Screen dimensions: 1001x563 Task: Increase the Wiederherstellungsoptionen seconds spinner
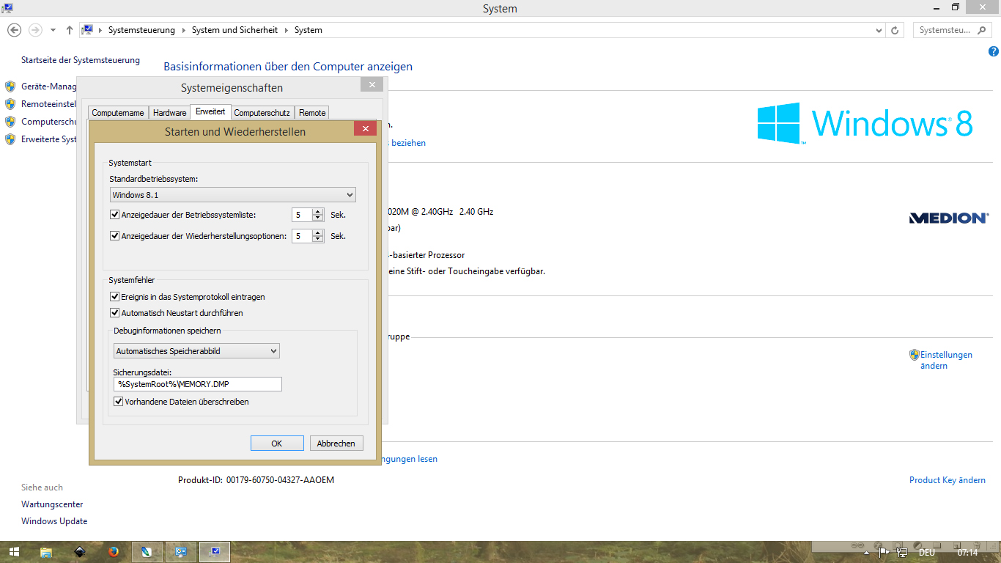click(317, 233)
